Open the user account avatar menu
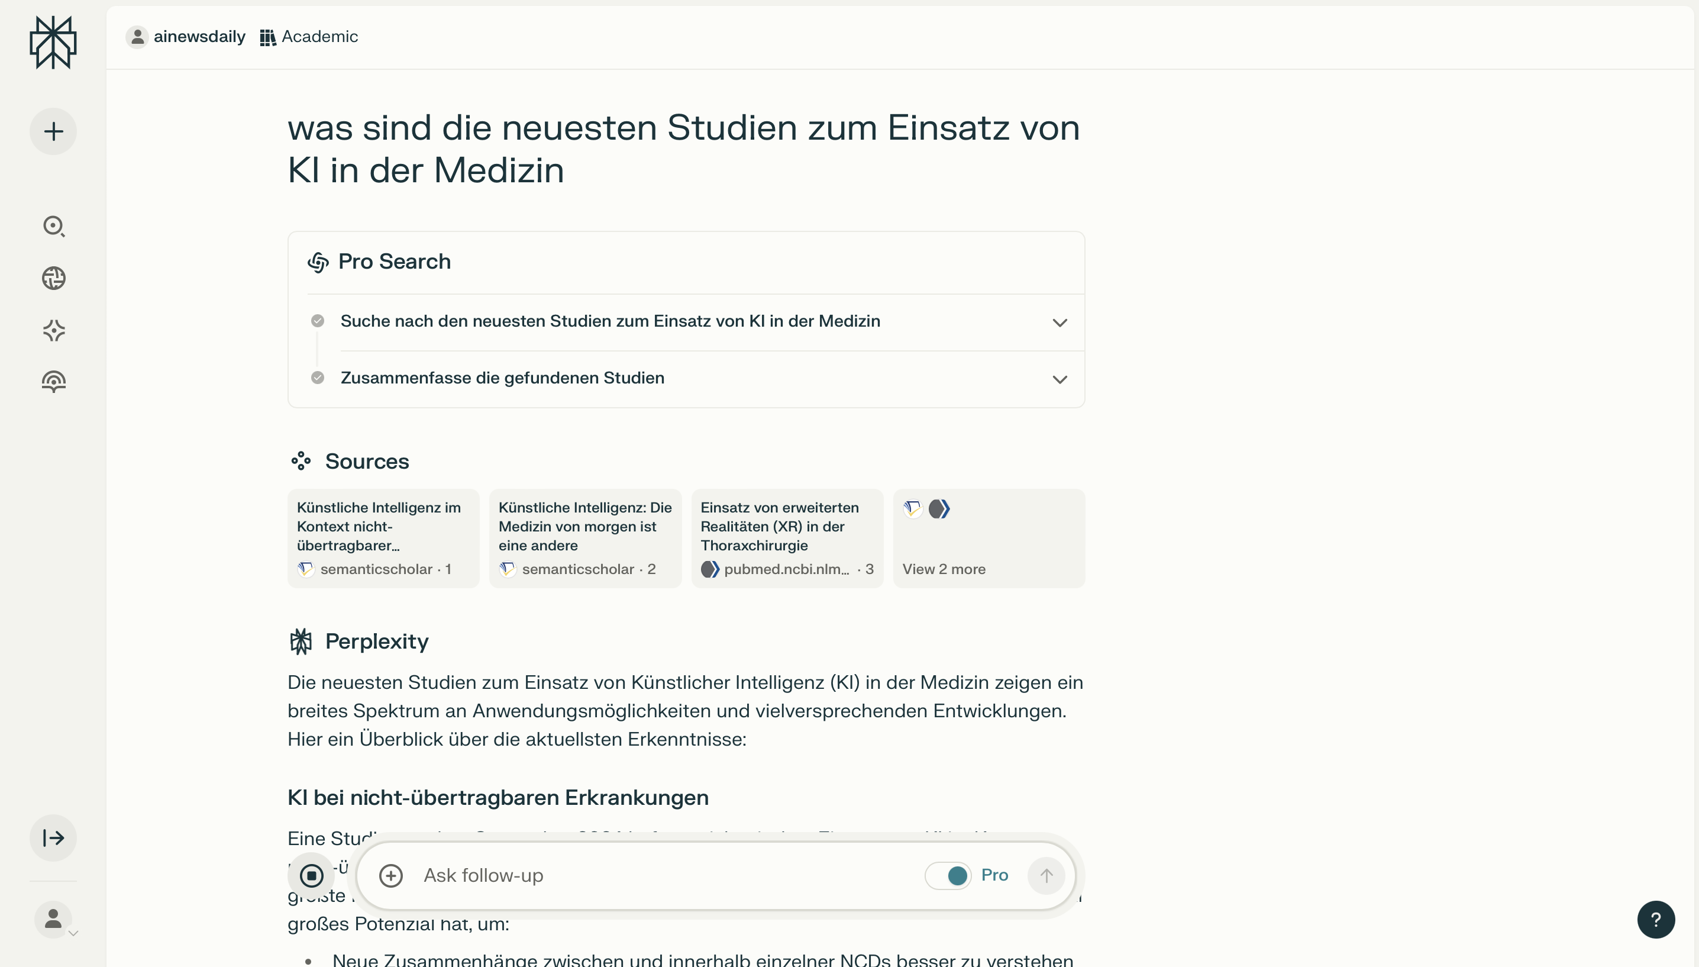 (54, 920)
